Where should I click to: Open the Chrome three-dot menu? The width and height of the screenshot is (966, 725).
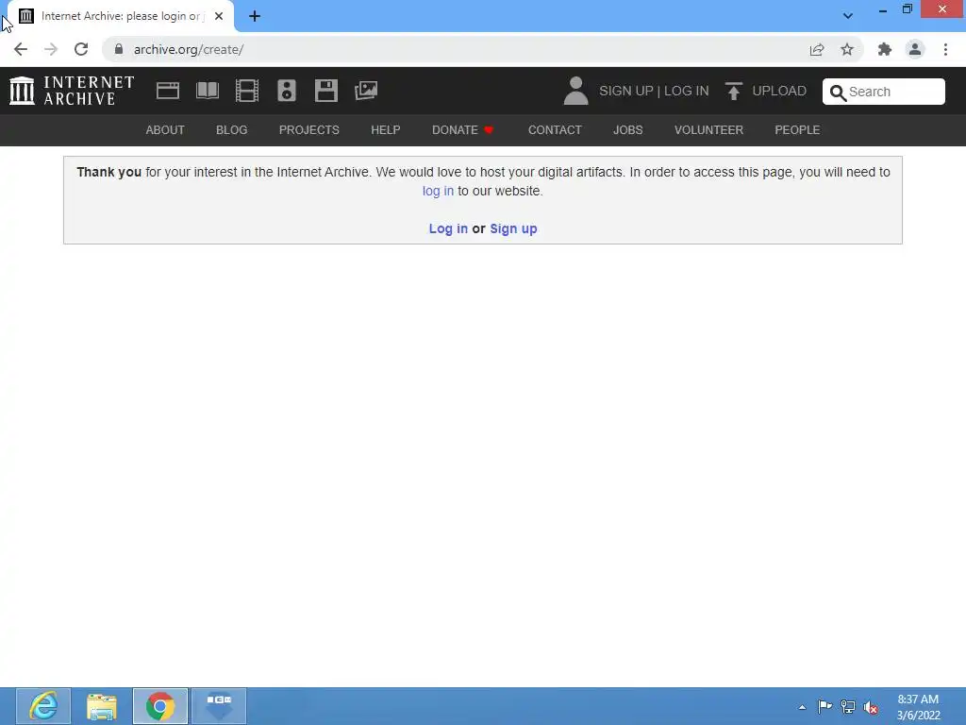pos(945,49)
